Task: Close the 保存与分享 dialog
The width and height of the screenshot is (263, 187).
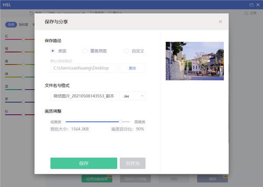Action: click(x=220, y=21)
